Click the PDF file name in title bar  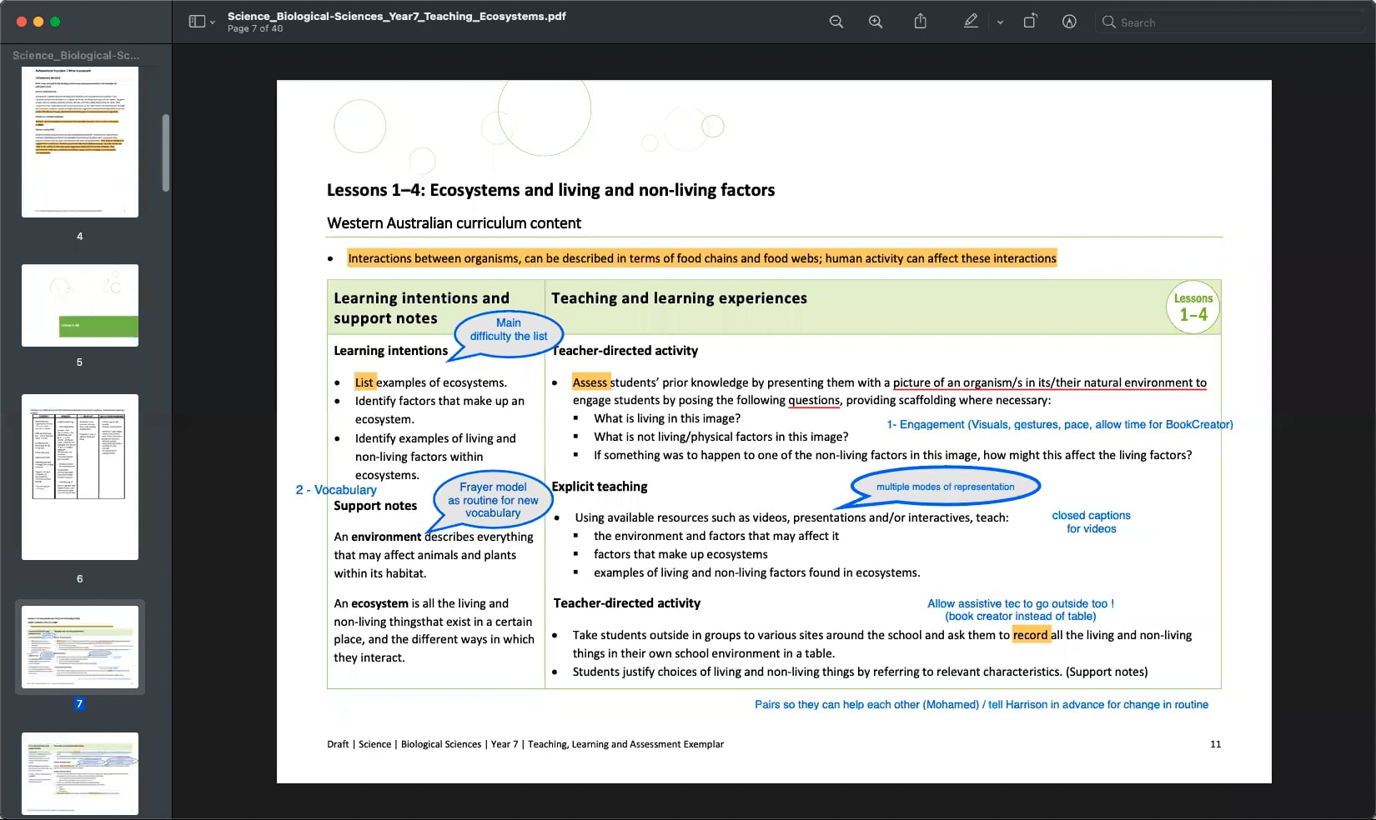point(397,16)
